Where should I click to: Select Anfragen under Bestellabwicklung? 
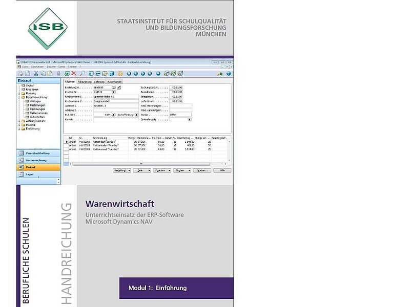(x=35, y=101)
